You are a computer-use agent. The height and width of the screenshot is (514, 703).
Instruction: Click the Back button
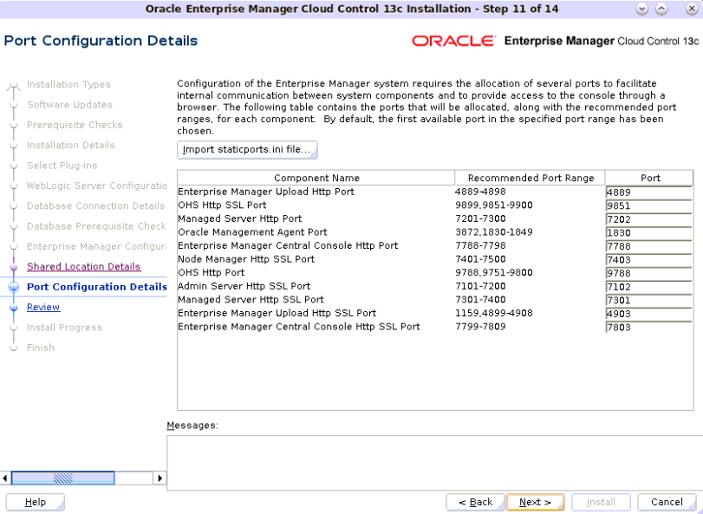point(475,502)
